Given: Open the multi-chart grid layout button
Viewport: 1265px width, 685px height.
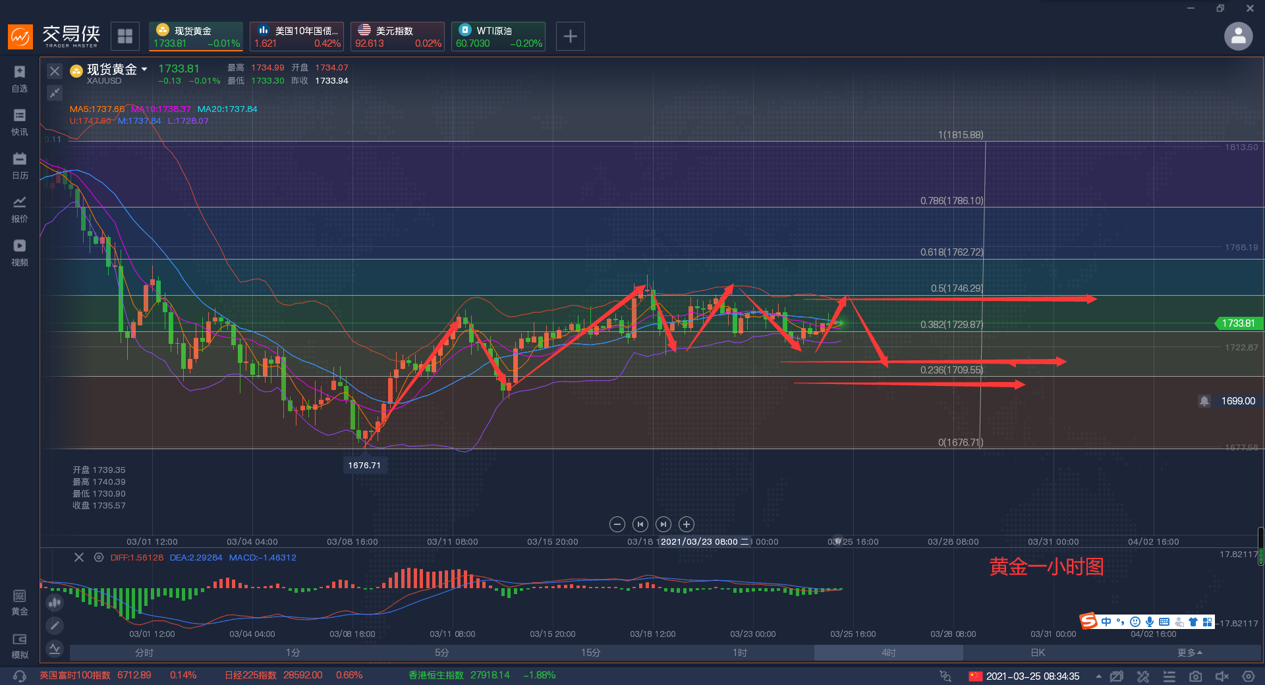Looking at the screenshot, I should [x=125, y=36].
